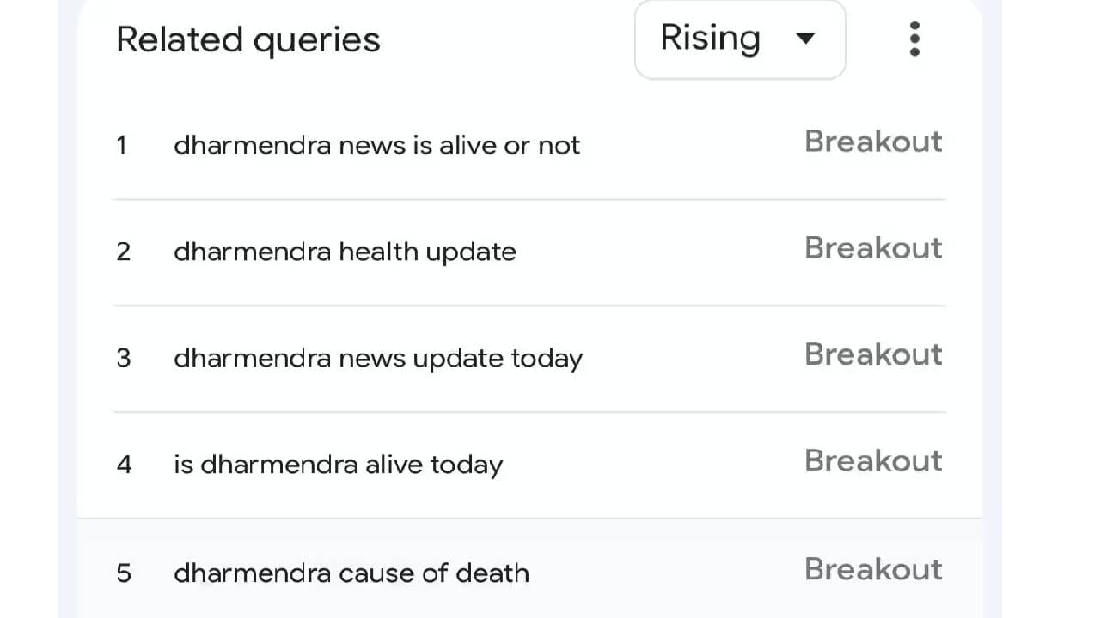Click rank number 1 in the list
1100x618 pixels.
(x=122, y=145)
